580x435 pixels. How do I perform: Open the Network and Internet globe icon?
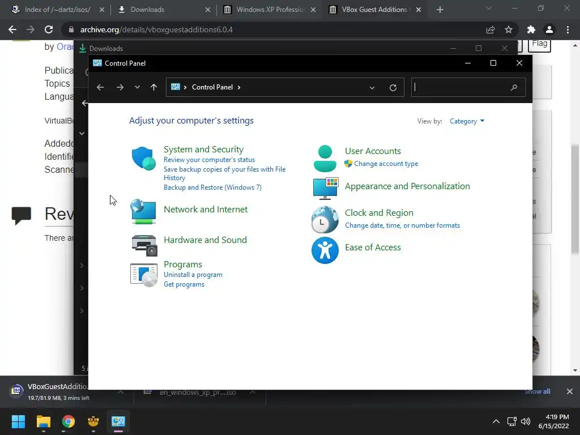143,212
